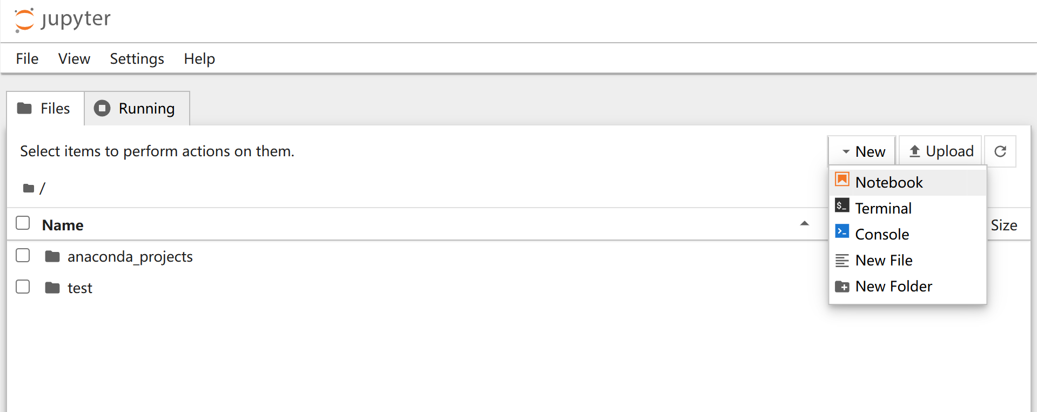Click the root folder breadcrumb icon
1037x412 pixels.
[x=29, y=188]
